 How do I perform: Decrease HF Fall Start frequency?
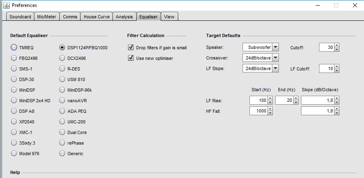point(270,113)
